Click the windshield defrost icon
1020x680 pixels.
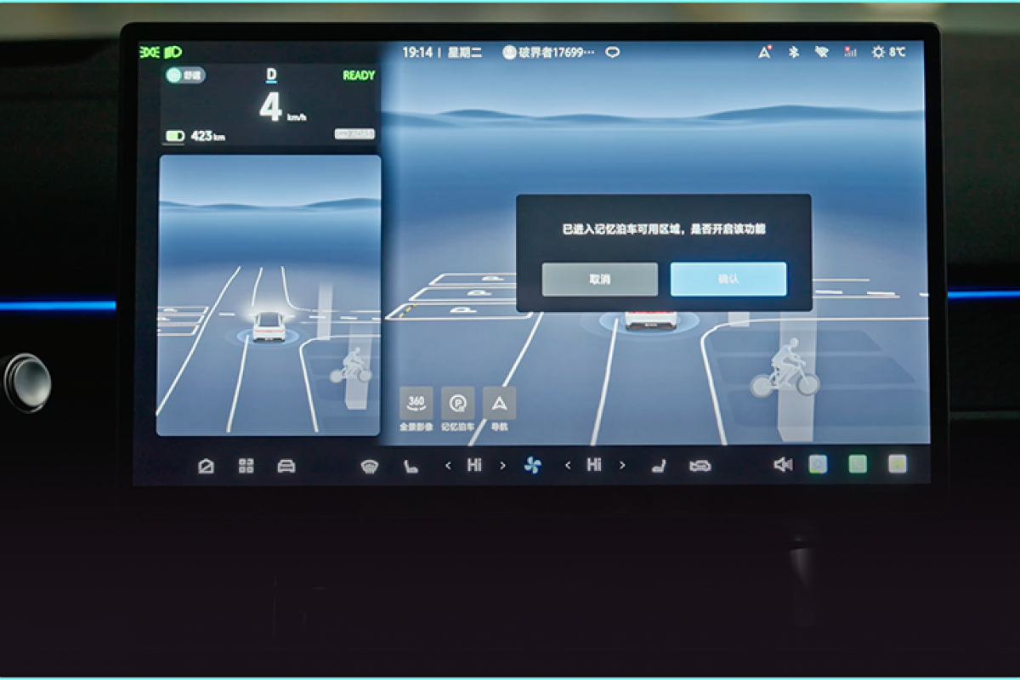click(x=369, y=466)
